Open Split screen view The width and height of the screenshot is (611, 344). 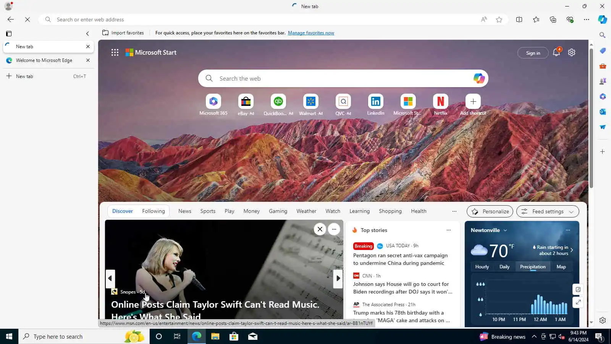click(x=519, y=19)
